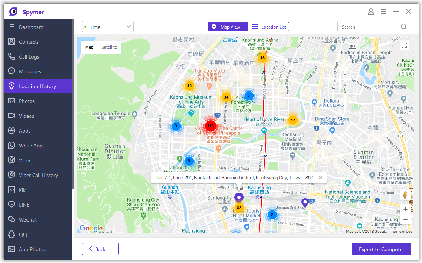422x263 pixels.
Task: Click the Viber icon in the sidebar
Action: [x=11, y=160]
